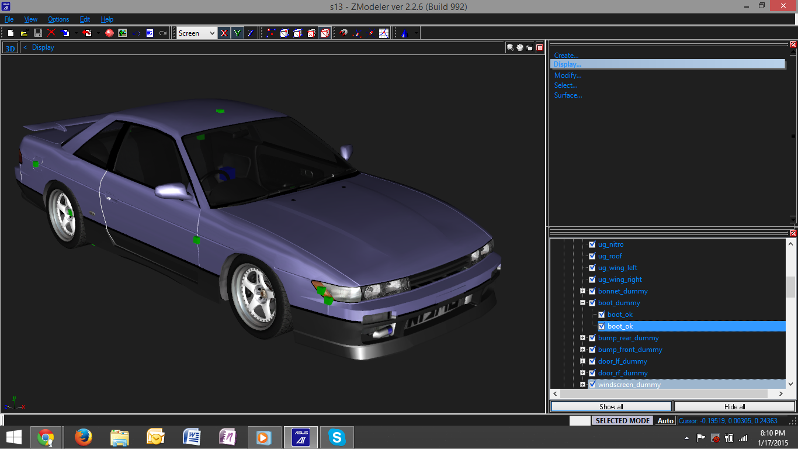Expand the door_lf_dummy tree node
The width and height of the screenshot is (798, 449).
tap(582, 361)
